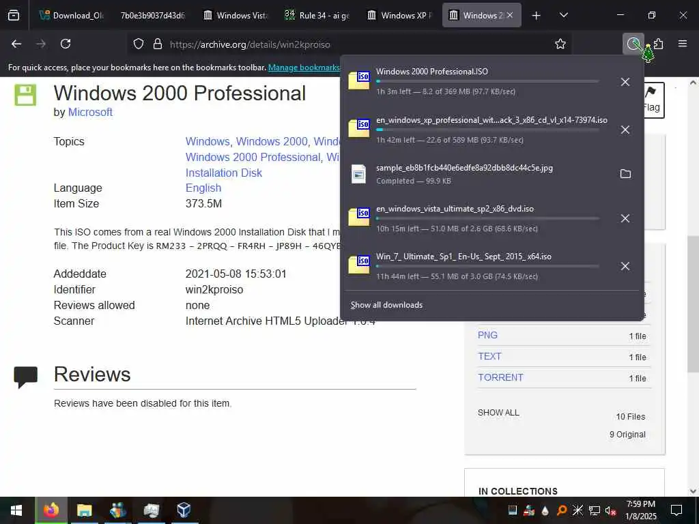
Task: Open the orange search tray icon
Action: [x=562, y=510]
